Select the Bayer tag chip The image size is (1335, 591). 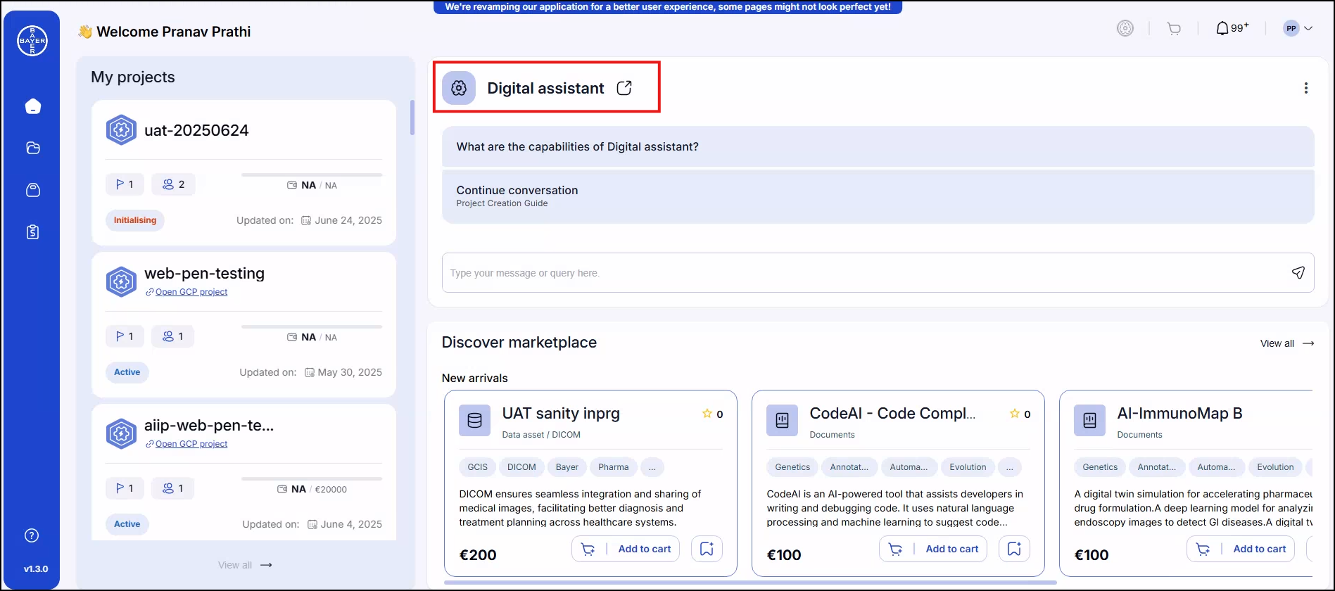[x=567, y=467]
